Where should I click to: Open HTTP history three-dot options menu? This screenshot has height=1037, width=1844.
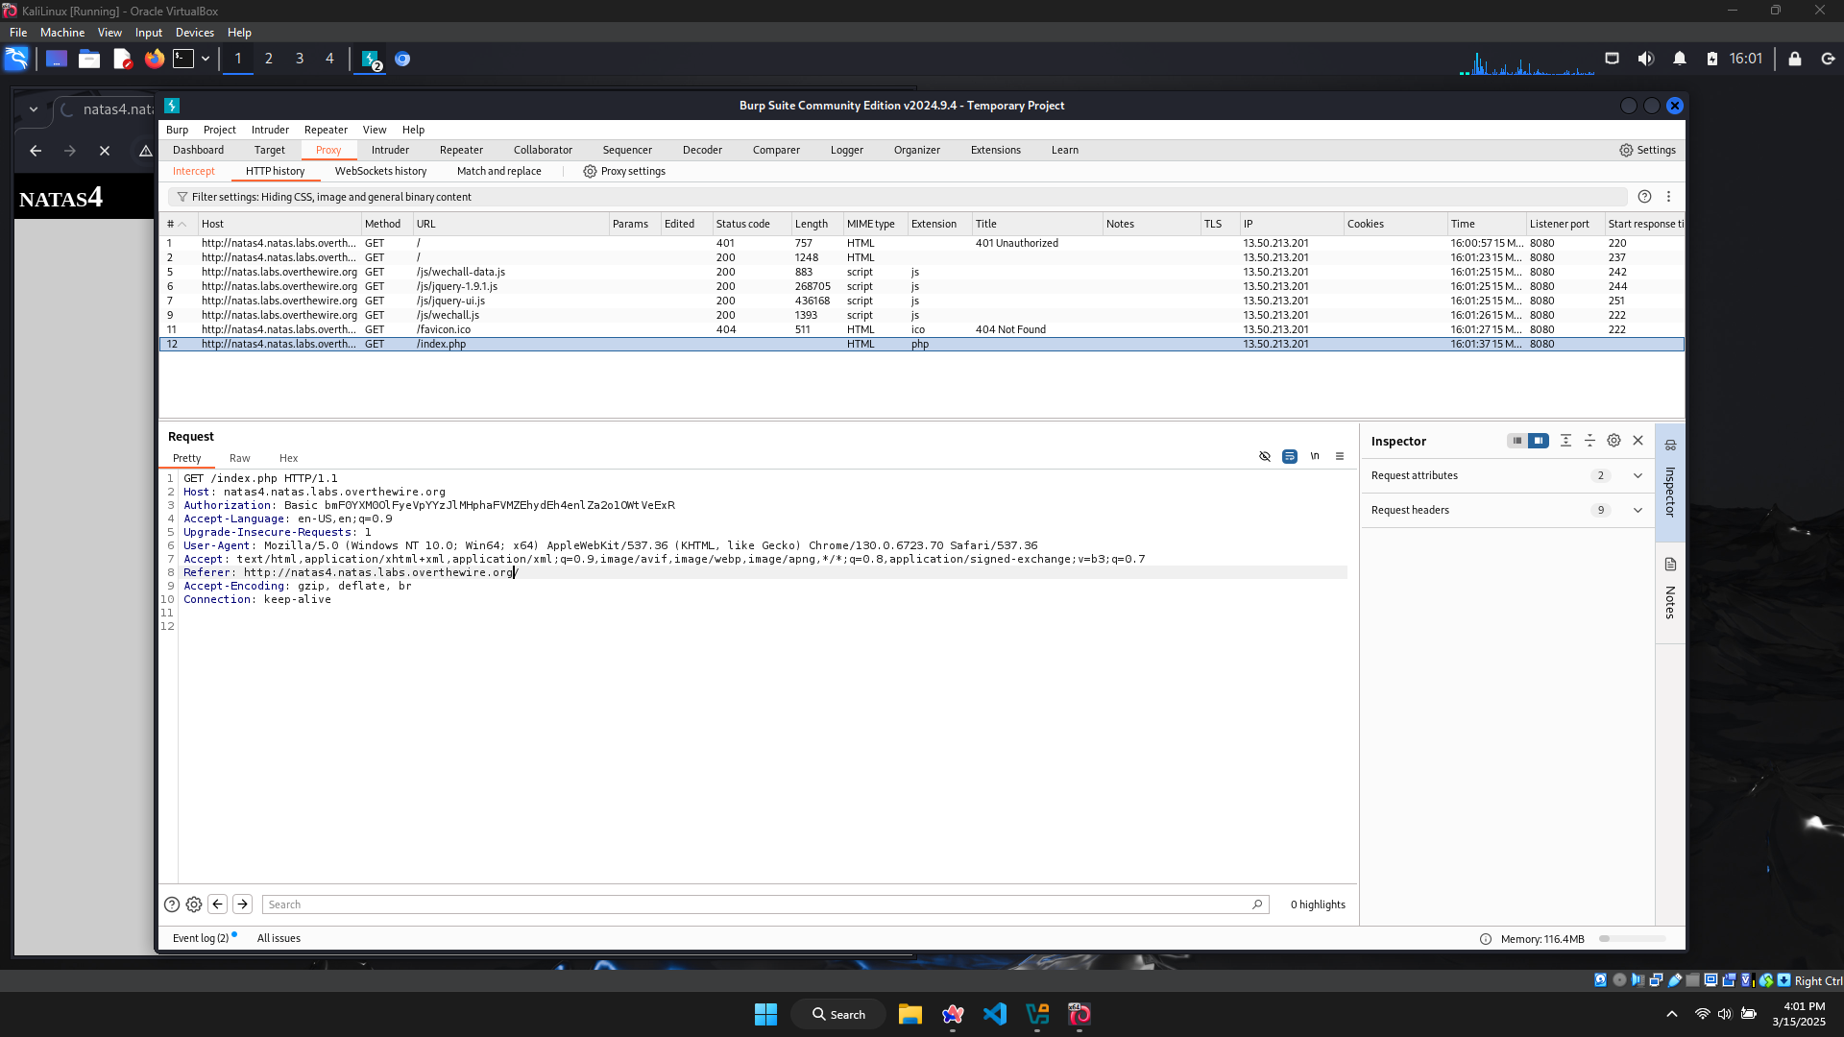(1669, 197)
